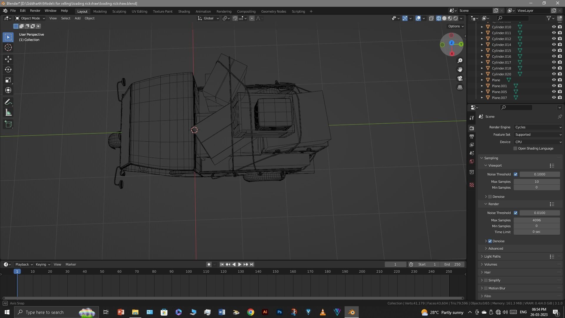Viewport: 565px width, 318px height.
Task: Select the Add Cube tool
Action: (x=8, y=124)
